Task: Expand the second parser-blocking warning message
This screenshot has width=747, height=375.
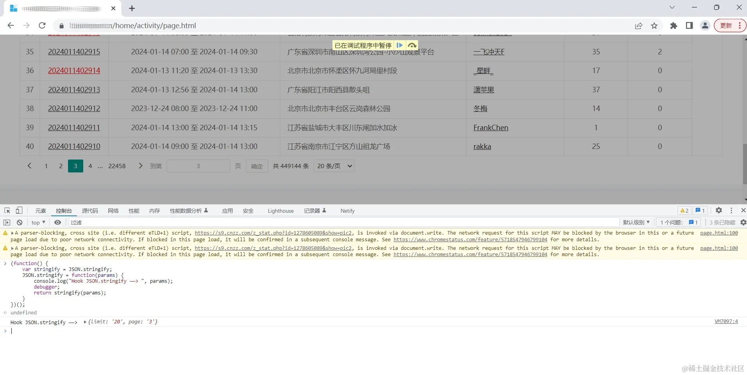Action: (x=12, y=248)
